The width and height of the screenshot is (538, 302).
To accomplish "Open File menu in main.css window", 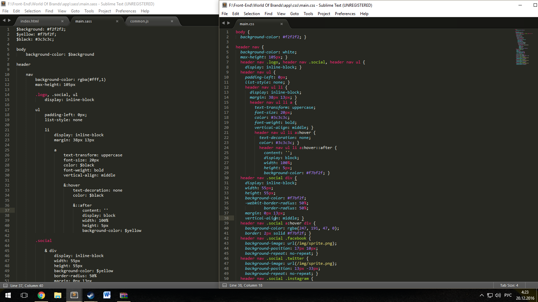I will click(225, 14).
